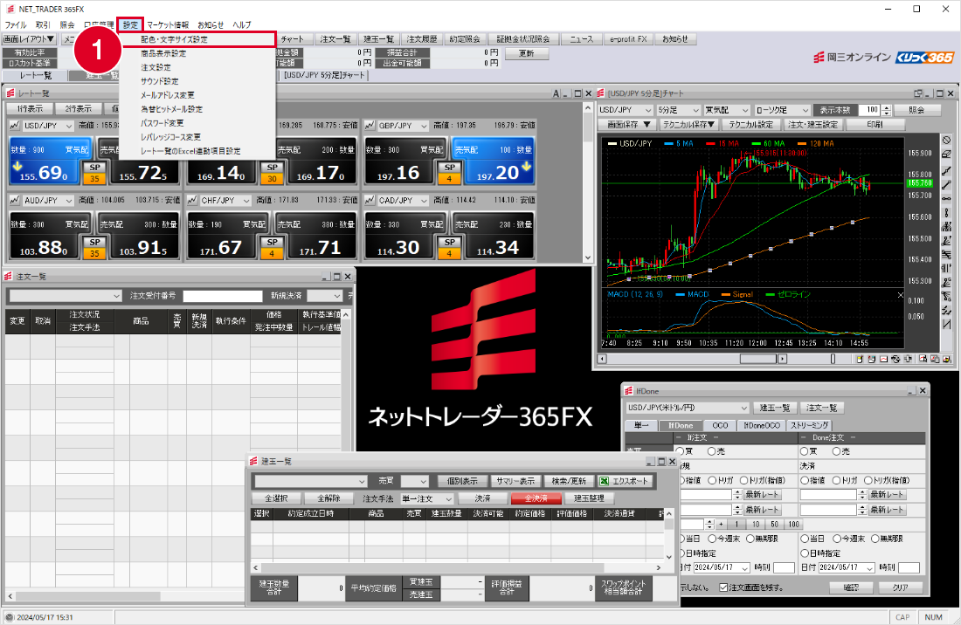Select the [USD/JPY 5分足]チャート window tab
Screen dimensions: 961x625
click(324, 75)
